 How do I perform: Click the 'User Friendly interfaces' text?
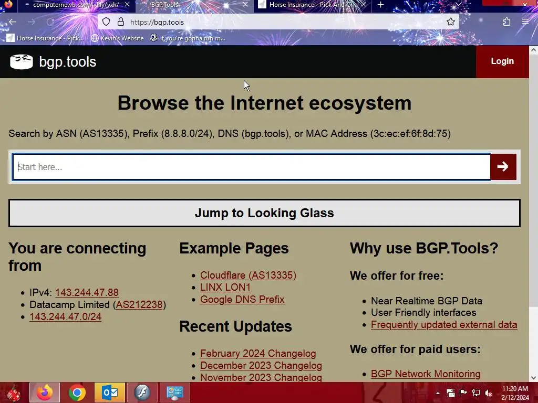pyautogui.click(x=423, y=313)
